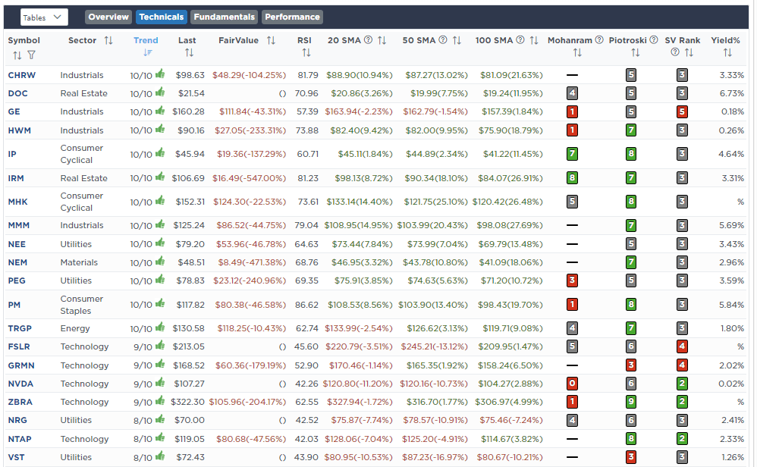Click NTAP green SV Rank badge 2

pos(682,438)
